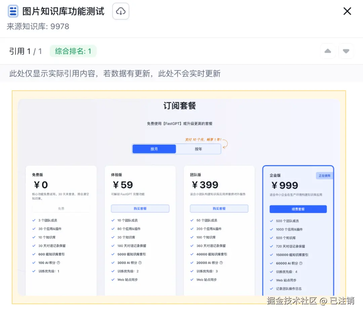Click 180 天对话记录保留 in 体验版
Image resolution: width=363 pixels, height=314 pixels.
(131, 246)
